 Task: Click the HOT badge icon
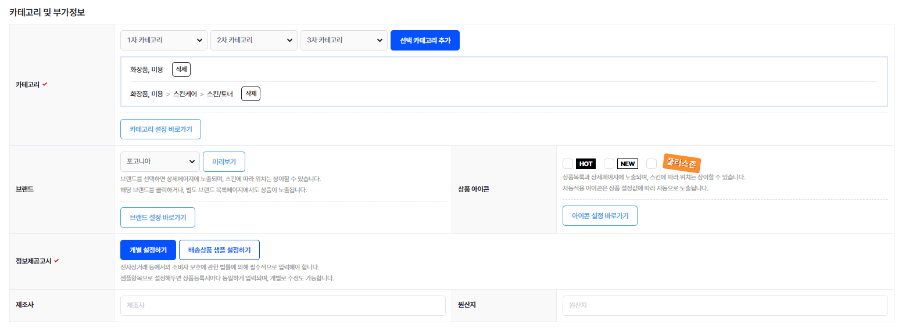click(x=586, y=164)
